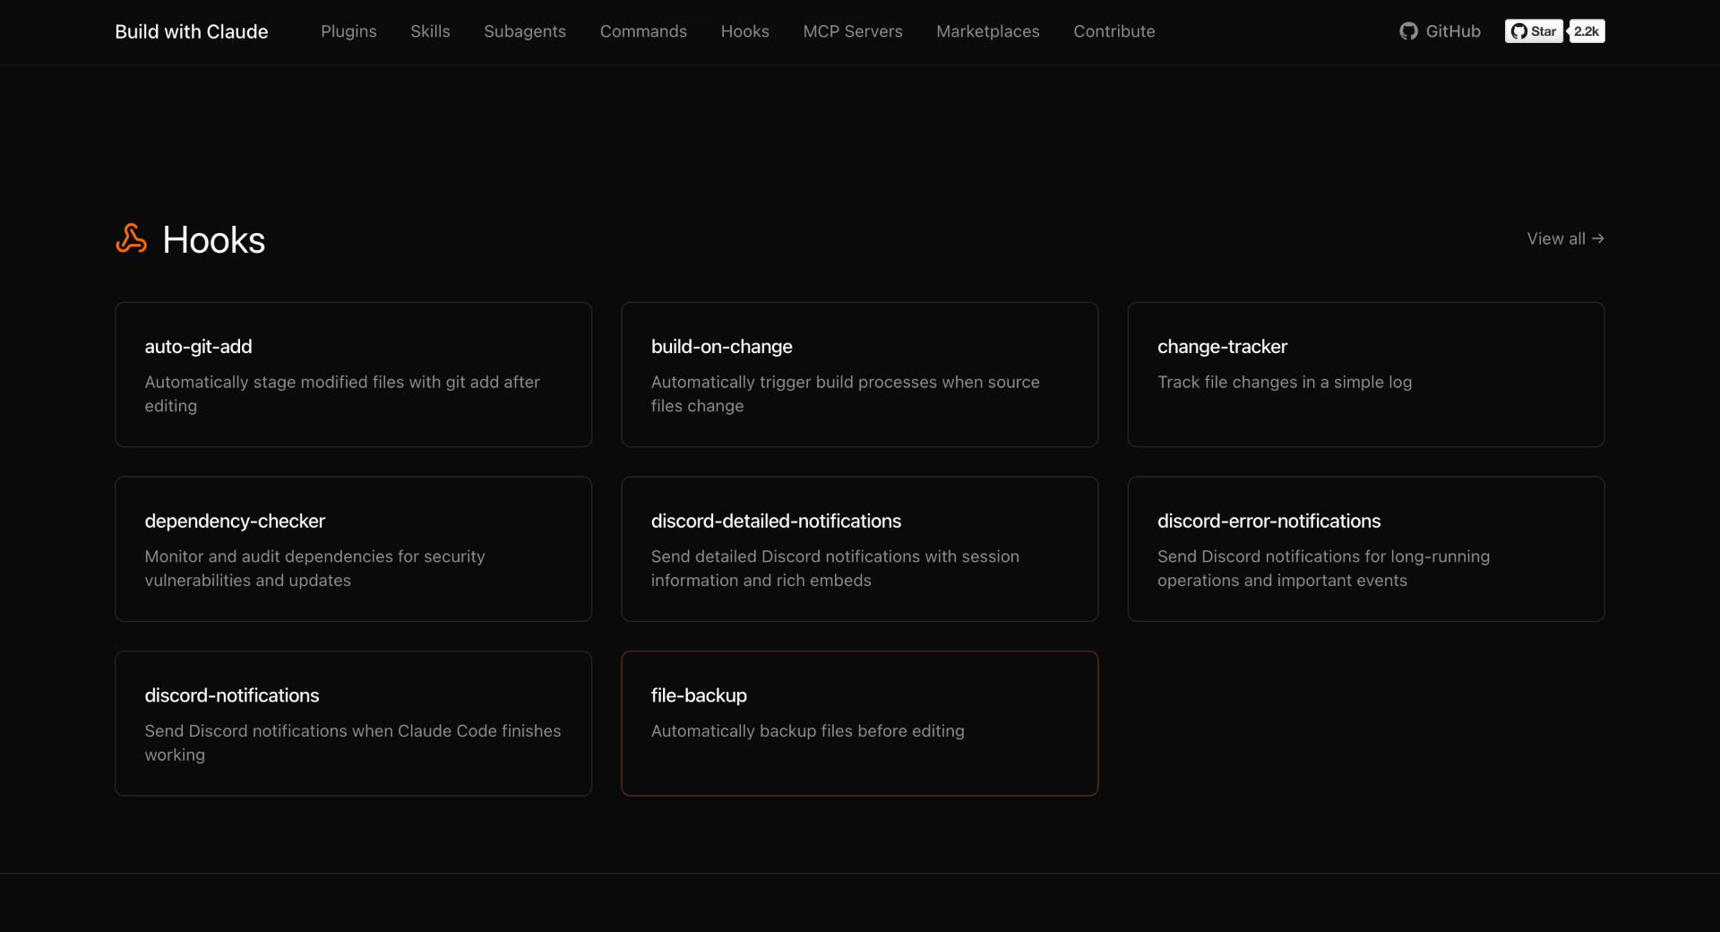
Task: Open GitHub via the GitHub octocat icon
Action: click(1409, 30)
